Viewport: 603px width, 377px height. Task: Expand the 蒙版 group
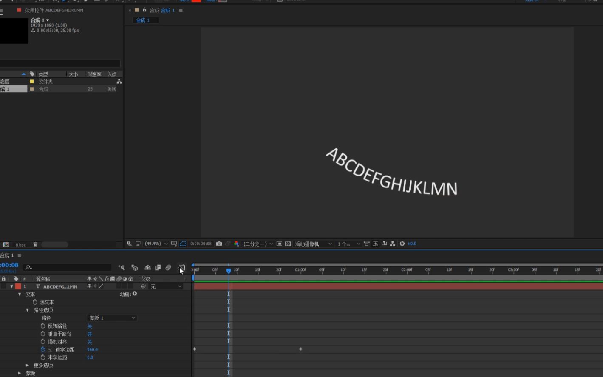[20, 373]
